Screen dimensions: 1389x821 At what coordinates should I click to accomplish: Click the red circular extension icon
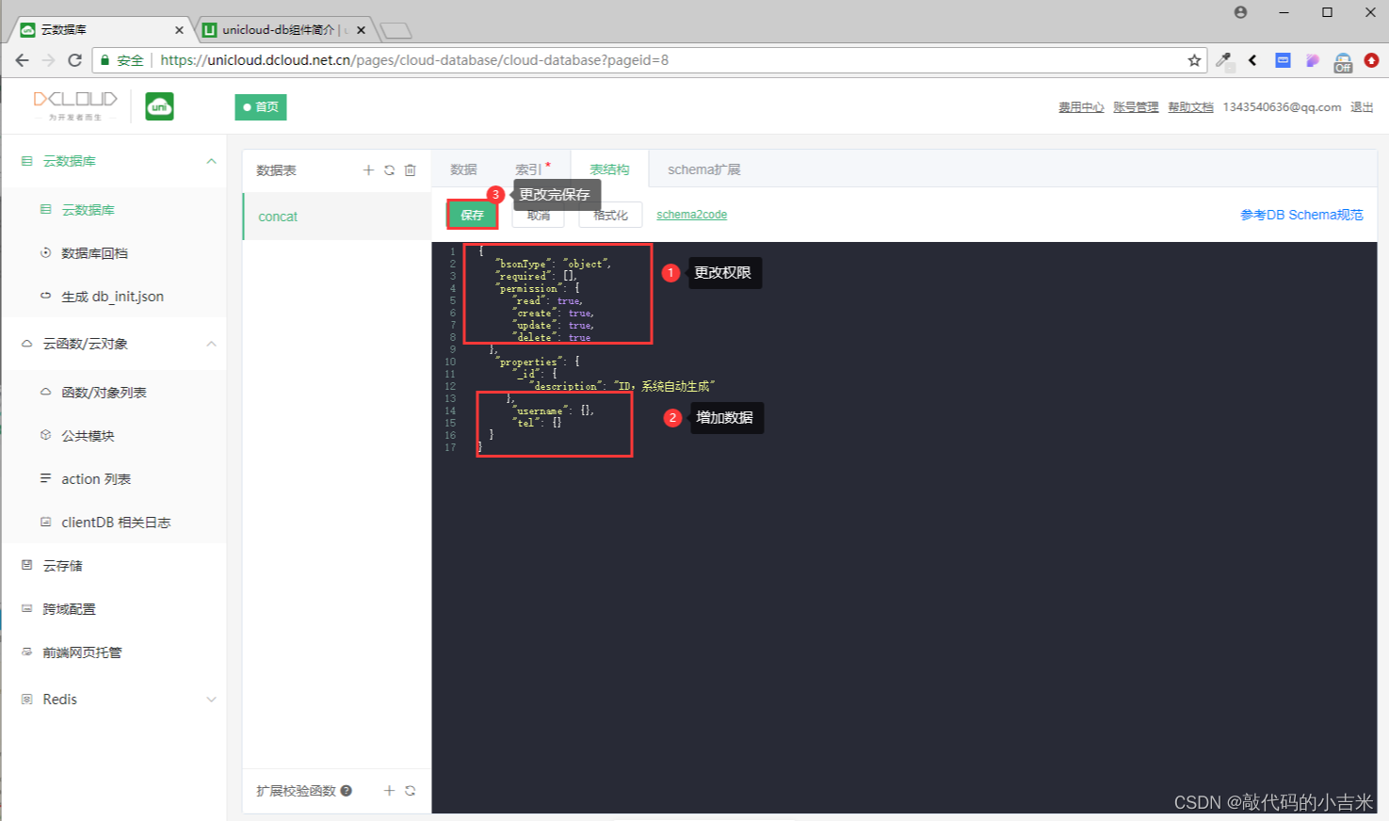[1372, 60]
